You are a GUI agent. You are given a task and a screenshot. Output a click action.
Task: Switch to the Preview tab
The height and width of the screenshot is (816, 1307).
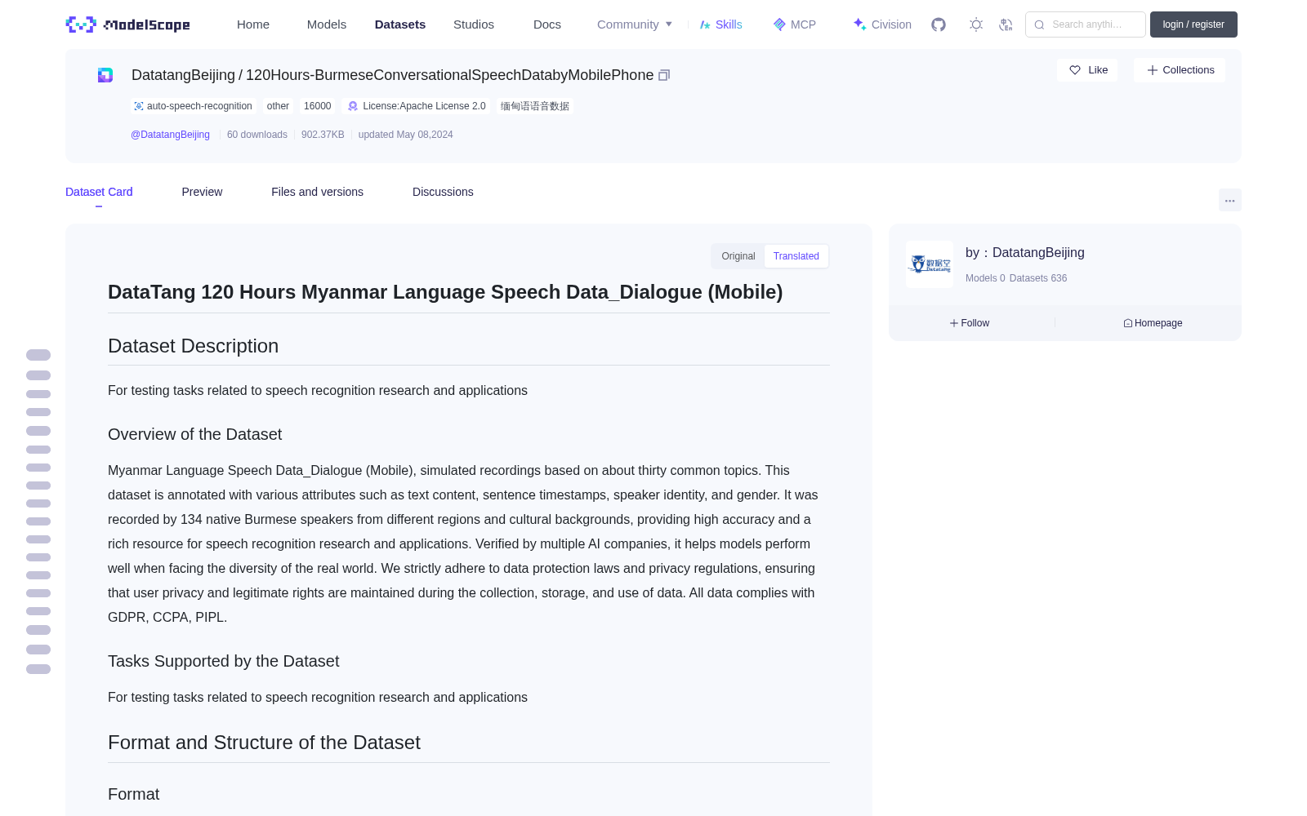point(202,192)
